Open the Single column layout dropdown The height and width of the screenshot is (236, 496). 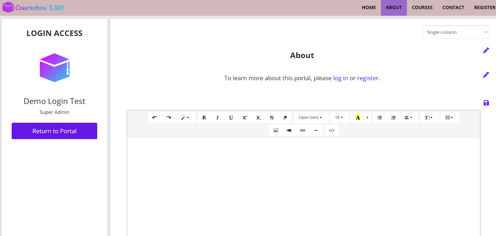click(456, 32)
